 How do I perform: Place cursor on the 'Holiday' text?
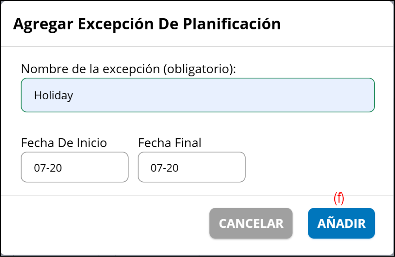pos(53,95)
